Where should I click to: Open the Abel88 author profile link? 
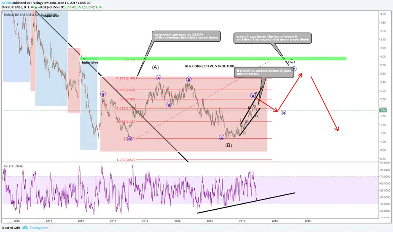(x=6, y=3)
